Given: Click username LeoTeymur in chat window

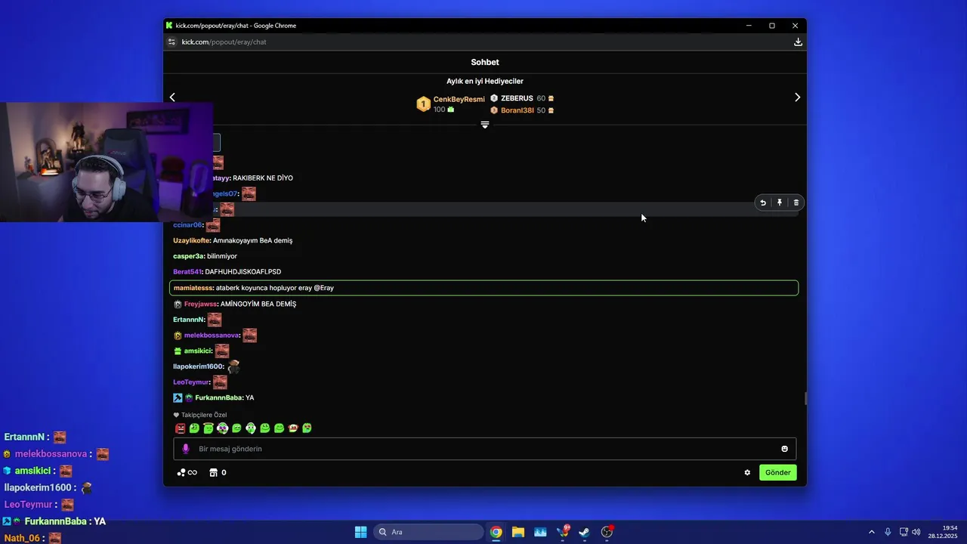Looking at the screenshot, I should (190, 382).
